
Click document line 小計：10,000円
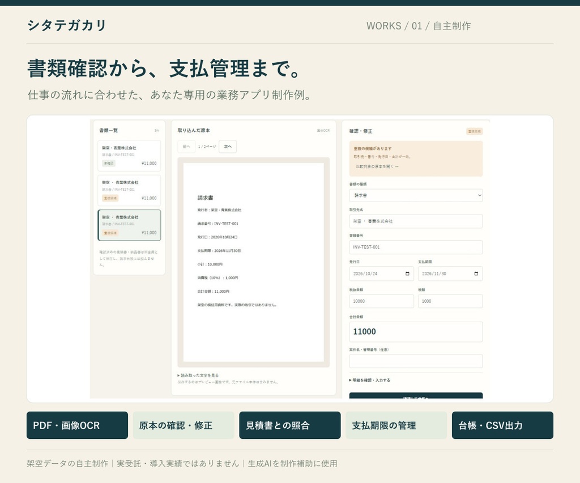210,264
